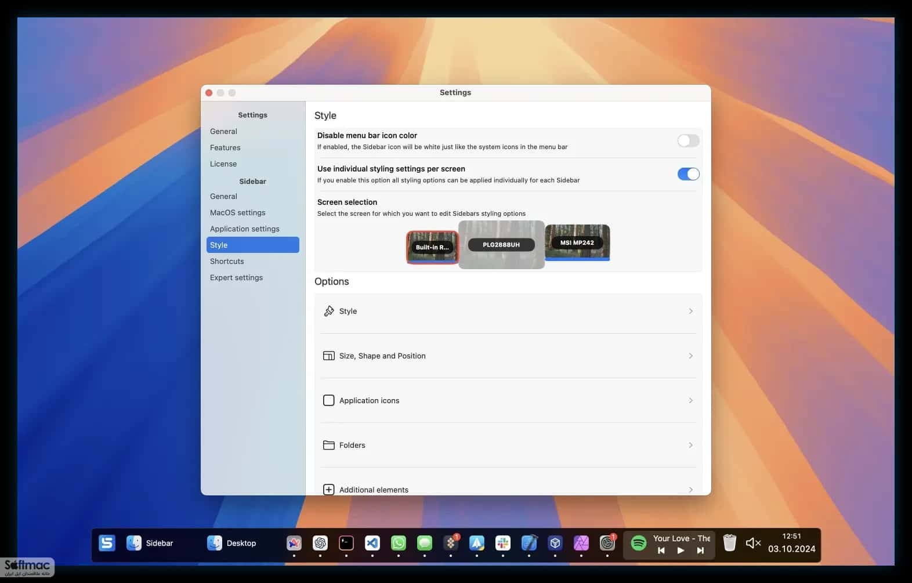Open the dark app with badge left of blue arrow icon
The height and width of the screenshot is (583, 912).
451,543
